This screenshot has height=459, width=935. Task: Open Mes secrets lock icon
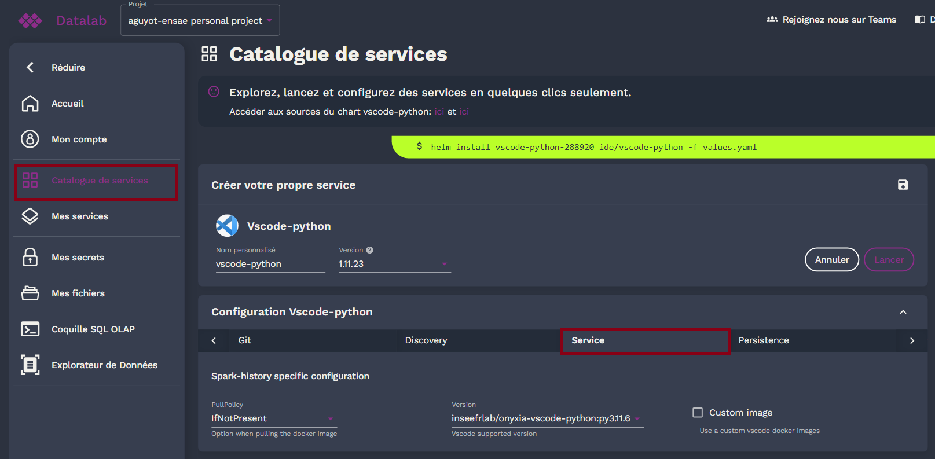coord(30,258)
